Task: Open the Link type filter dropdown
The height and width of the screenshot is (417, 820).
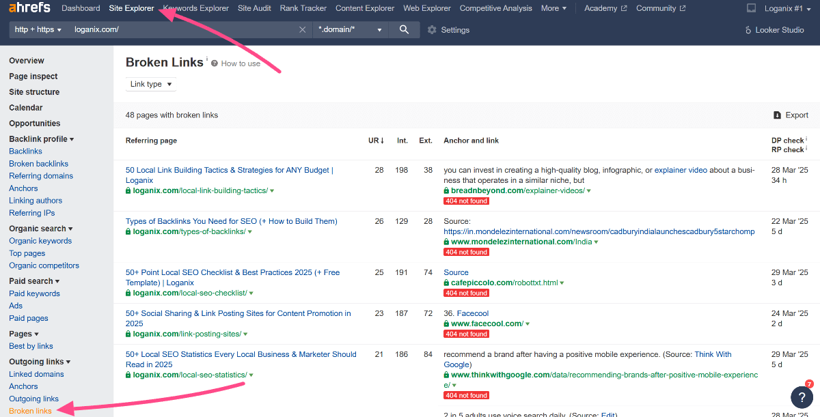Action: (151, 84)
